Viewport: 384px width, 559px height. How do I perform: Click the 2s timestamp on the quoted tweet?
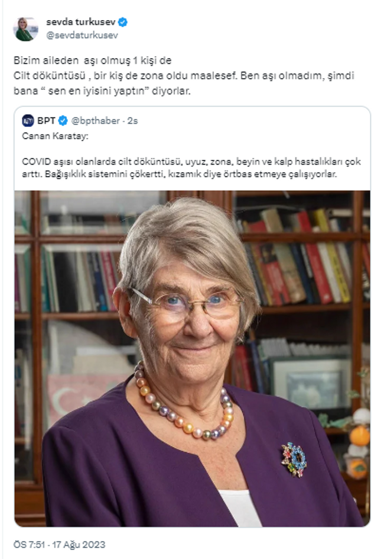(x=131, y=121)
